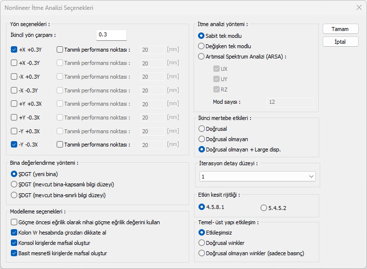Enable Göçme öncesi eğrilik checkbox
The height and width of the screenshot is (269, 367).
pos(14,222)
